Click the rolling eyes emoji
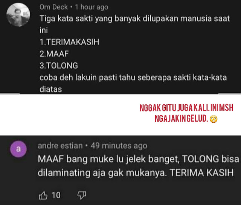Image resolution: width=241 pixels, height=205 pixels. tap(214, 119)
